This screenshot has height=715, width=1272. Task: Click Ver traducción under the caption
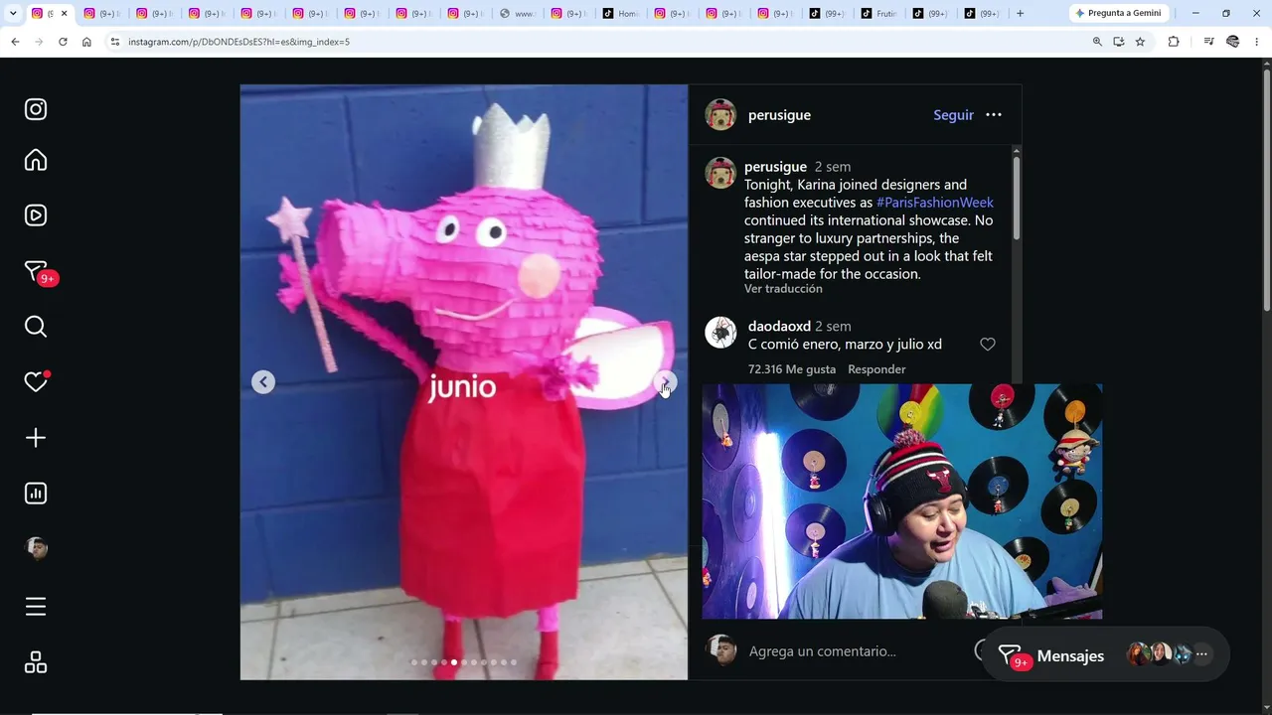[783, 289]
